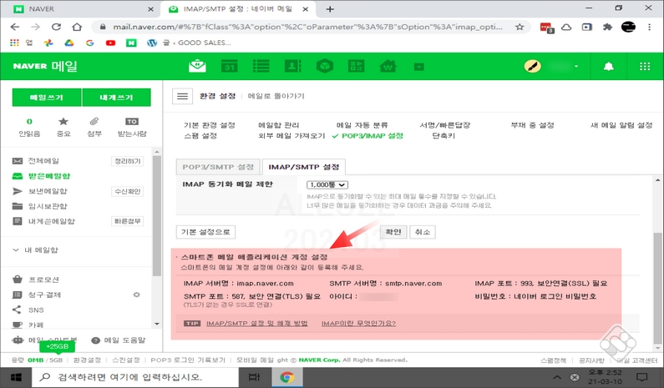
Task: Open 전체메일 folder
Action: click(43, 161)
